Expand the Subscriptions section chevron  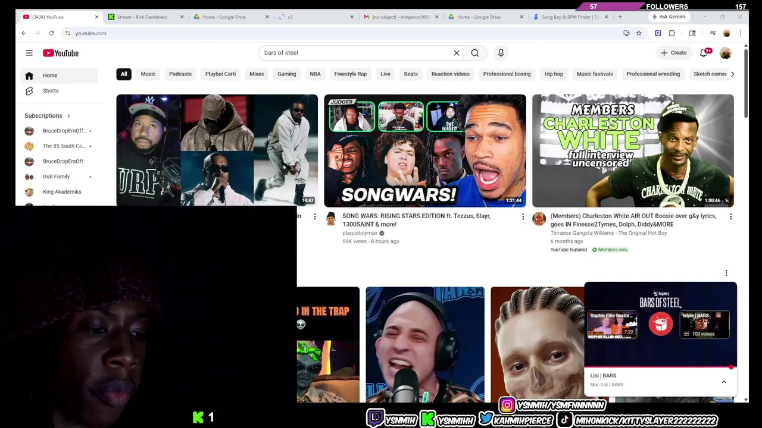point(68,116)
